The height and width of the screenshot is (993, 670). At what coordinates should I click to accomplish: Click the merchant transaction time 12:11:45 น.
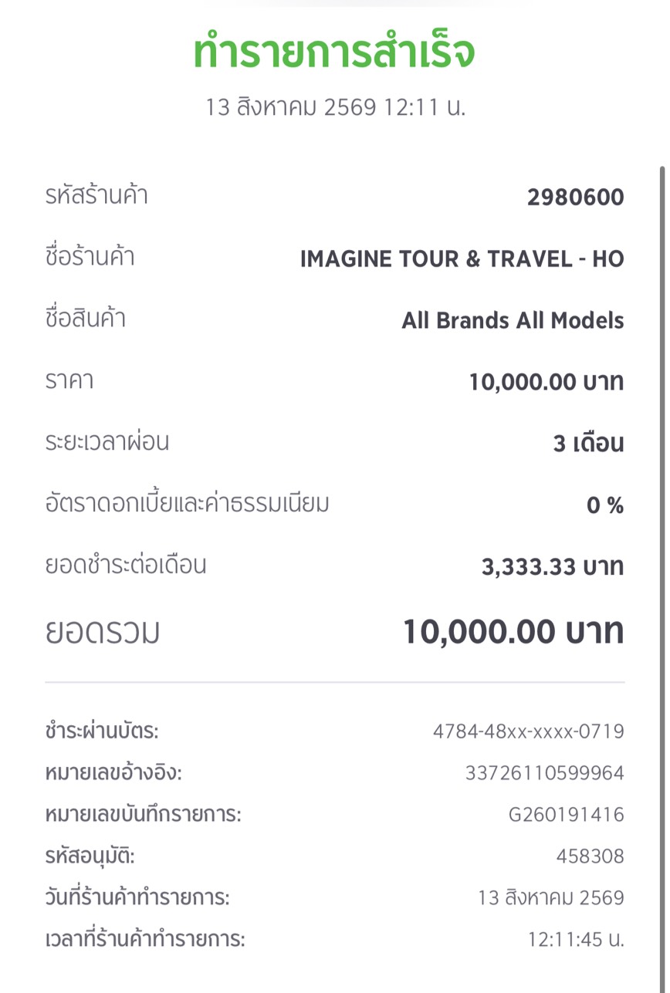point(576,940)
